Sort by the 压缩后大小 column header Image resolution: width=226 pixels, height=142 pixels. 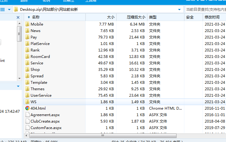(x=136, y=17)
